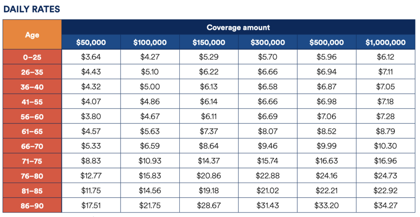
Task: Select the $300,000 column header
Action: [268, 42]
